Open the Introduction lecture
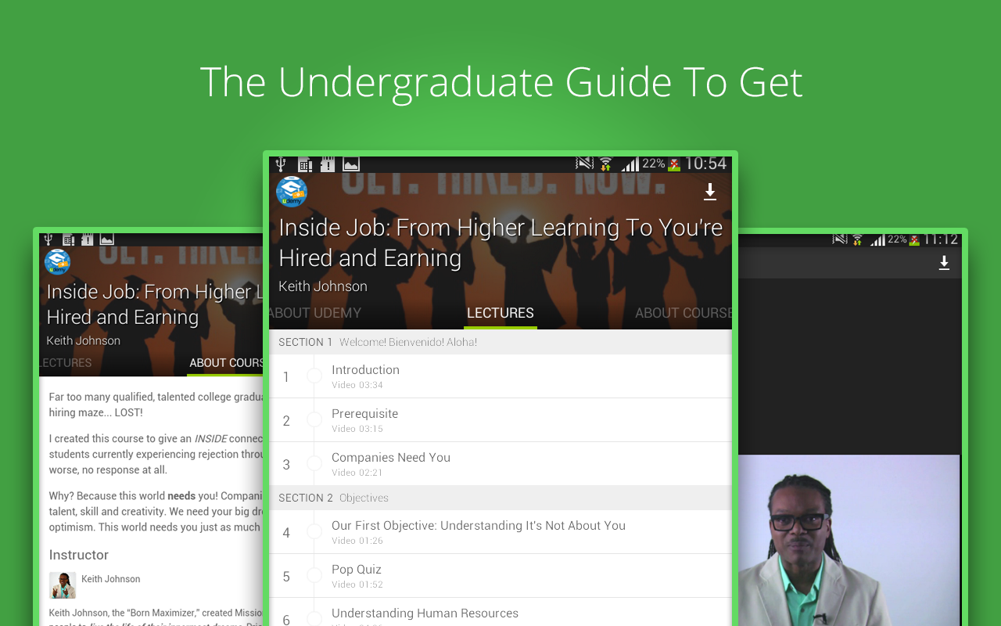The image size is (1001, 626). coord(500,376)
